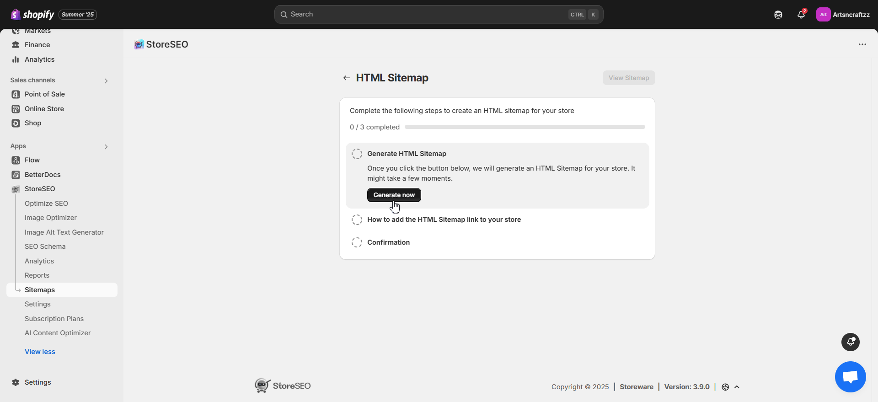
Task: Click the Online Store icon
Action: click(x=16, y=109)
